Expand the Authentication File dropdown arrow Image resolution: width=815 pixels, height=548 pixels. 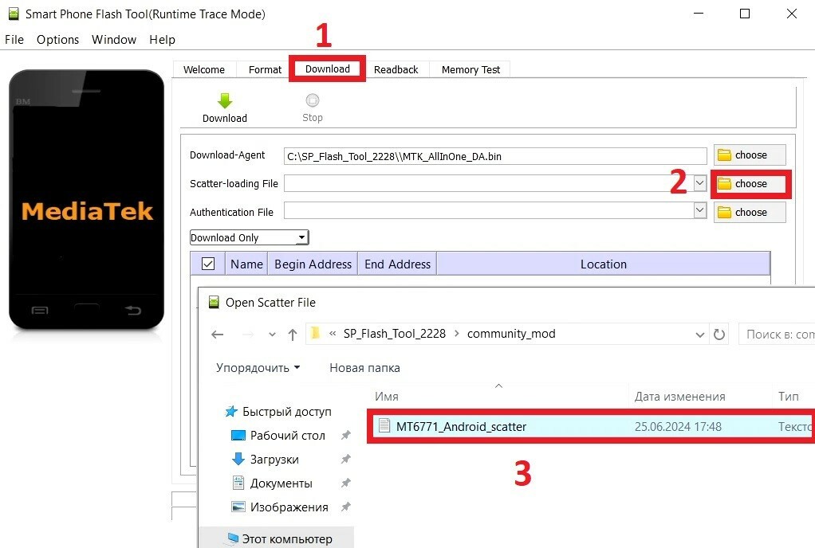699,211
